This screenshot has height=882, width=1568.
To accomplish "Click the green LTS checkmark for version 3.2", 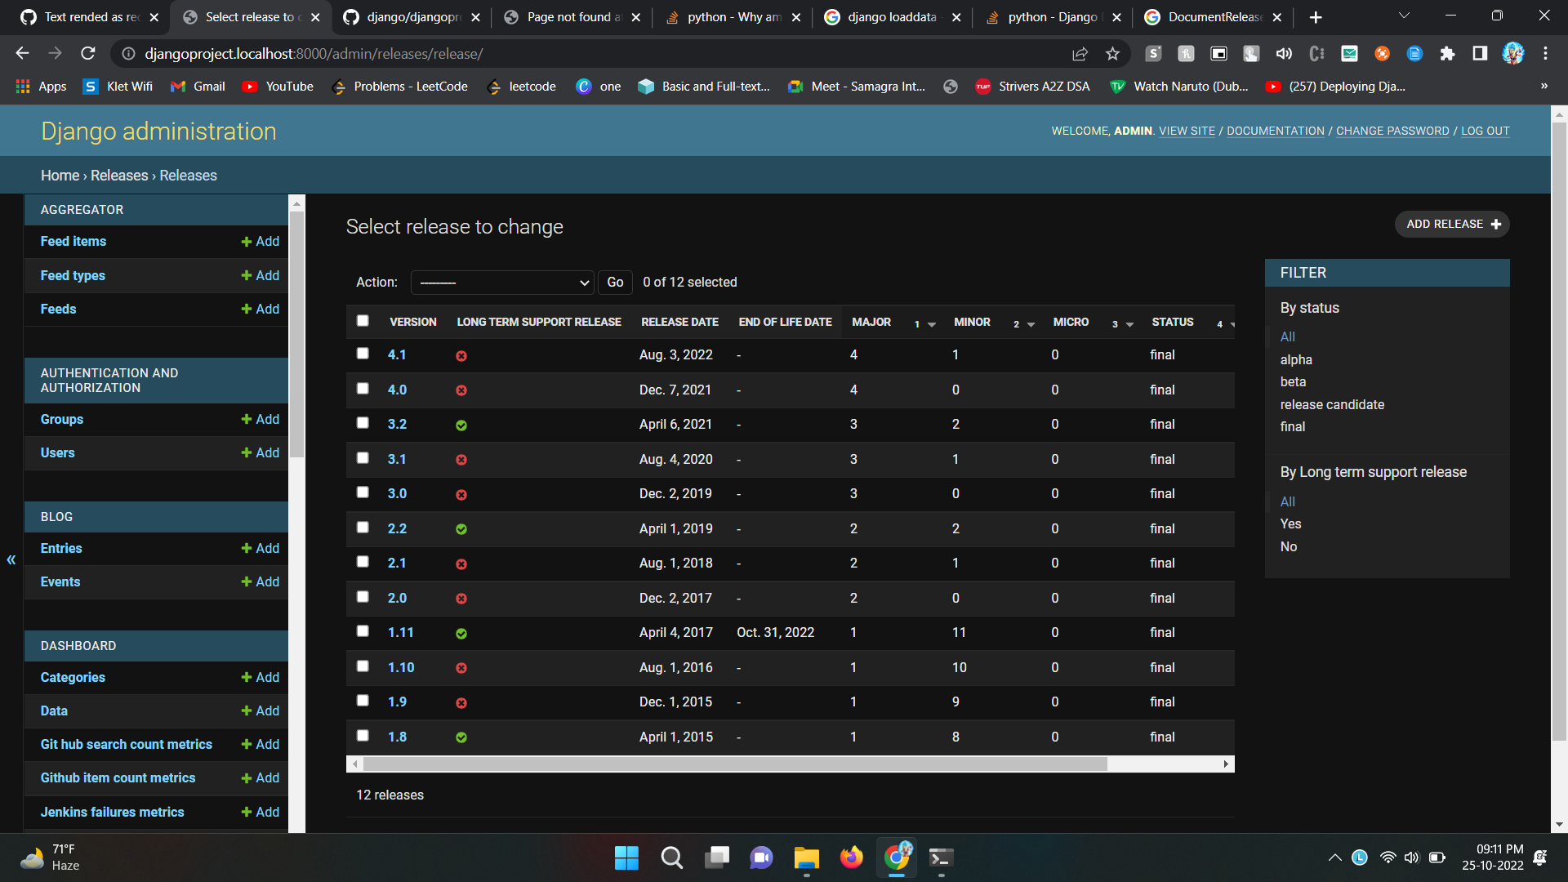I will tap(461, 425).
